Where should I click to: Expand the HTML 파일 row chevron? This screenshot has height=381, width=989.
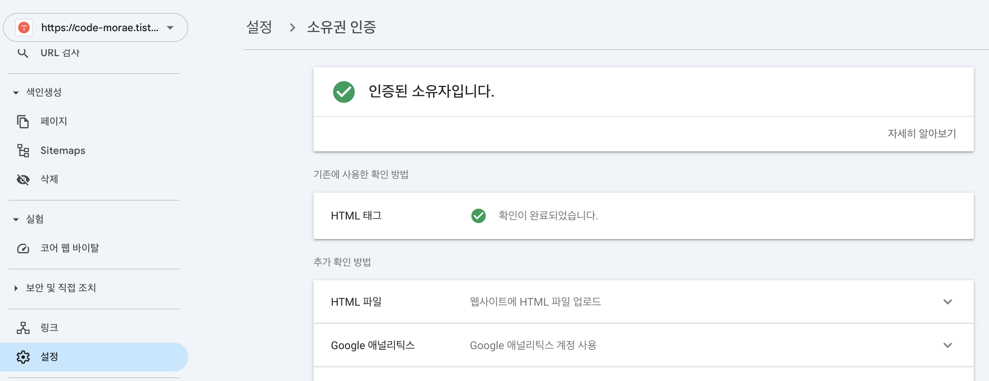click(x=947, y=302)
